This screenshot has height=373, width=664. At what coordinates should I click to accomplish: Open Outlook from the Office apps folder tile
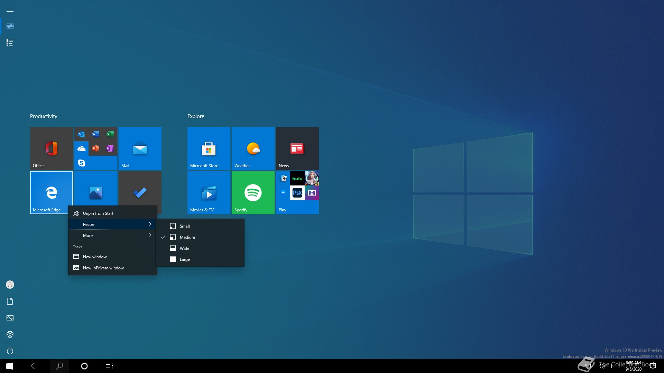(81, 134)
